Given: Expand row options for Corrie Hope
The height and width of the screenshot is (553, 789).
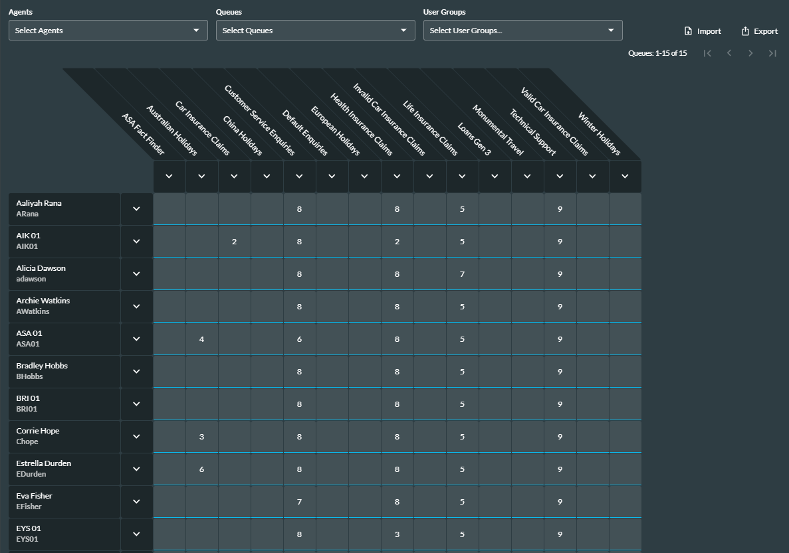Looking at the screenshot, I should tap(136, 436).
